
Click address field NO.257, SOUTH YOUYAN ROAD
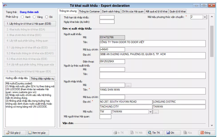pyautogui.click(x=126, y=102)
